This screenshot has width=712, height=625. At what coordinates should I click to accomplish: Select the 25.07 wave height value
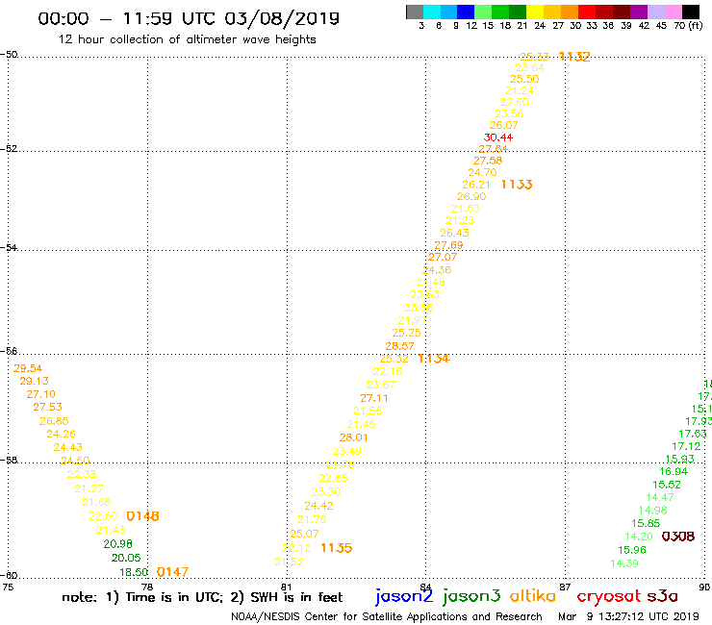point(305,534)
